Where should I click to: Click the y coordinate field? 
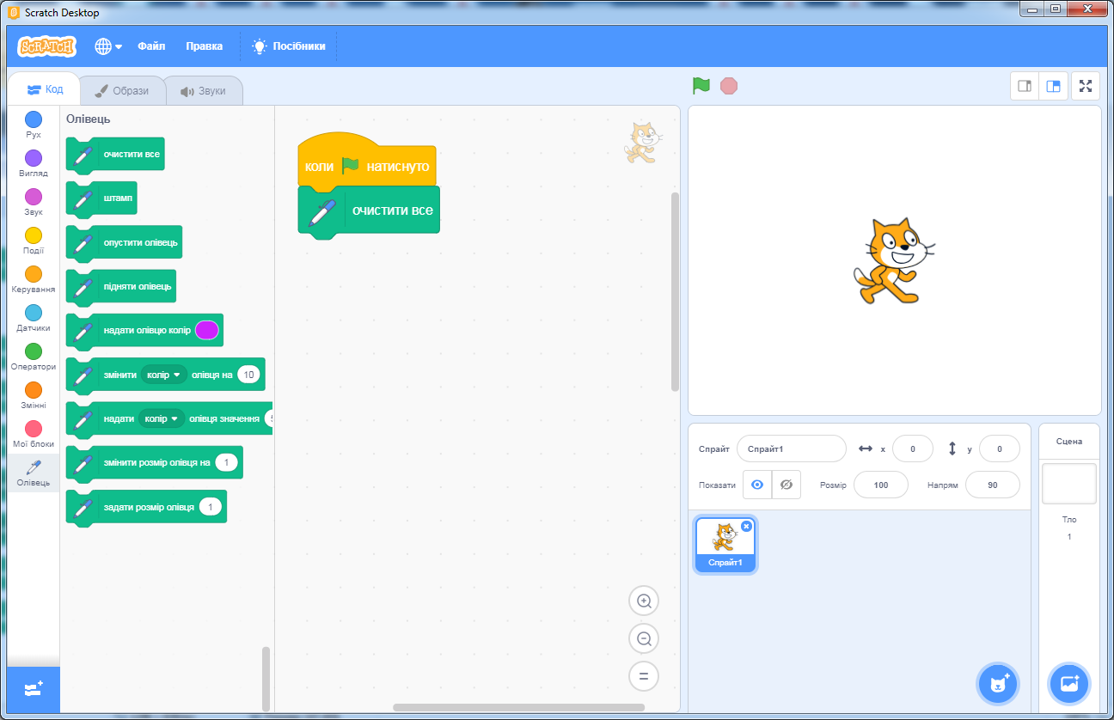pyautogui.click(x=1000, y=448)
